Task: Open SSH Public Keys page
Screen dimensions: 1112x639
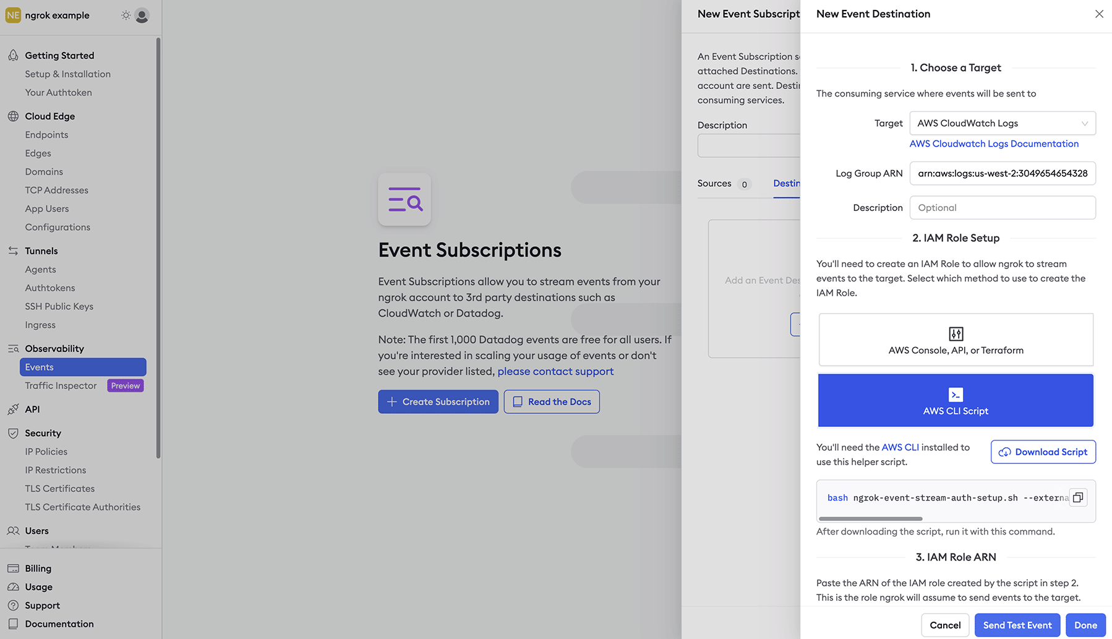Action: 59,306
